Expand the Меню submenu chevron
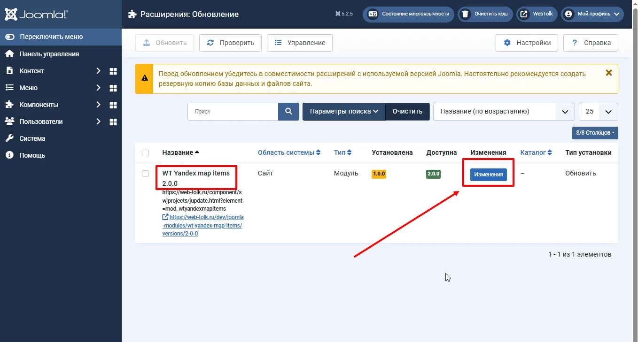This screenshot has height=342, width=638. pos(98,88)
